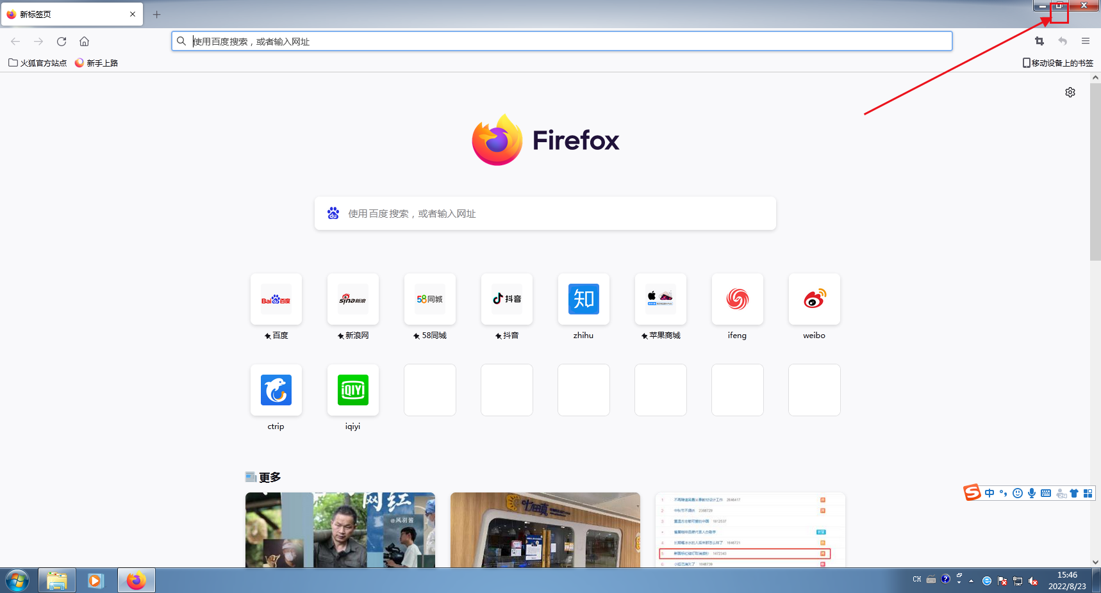
Task: Click the Back navigation arrow
Action: click(x=15, y=42)
